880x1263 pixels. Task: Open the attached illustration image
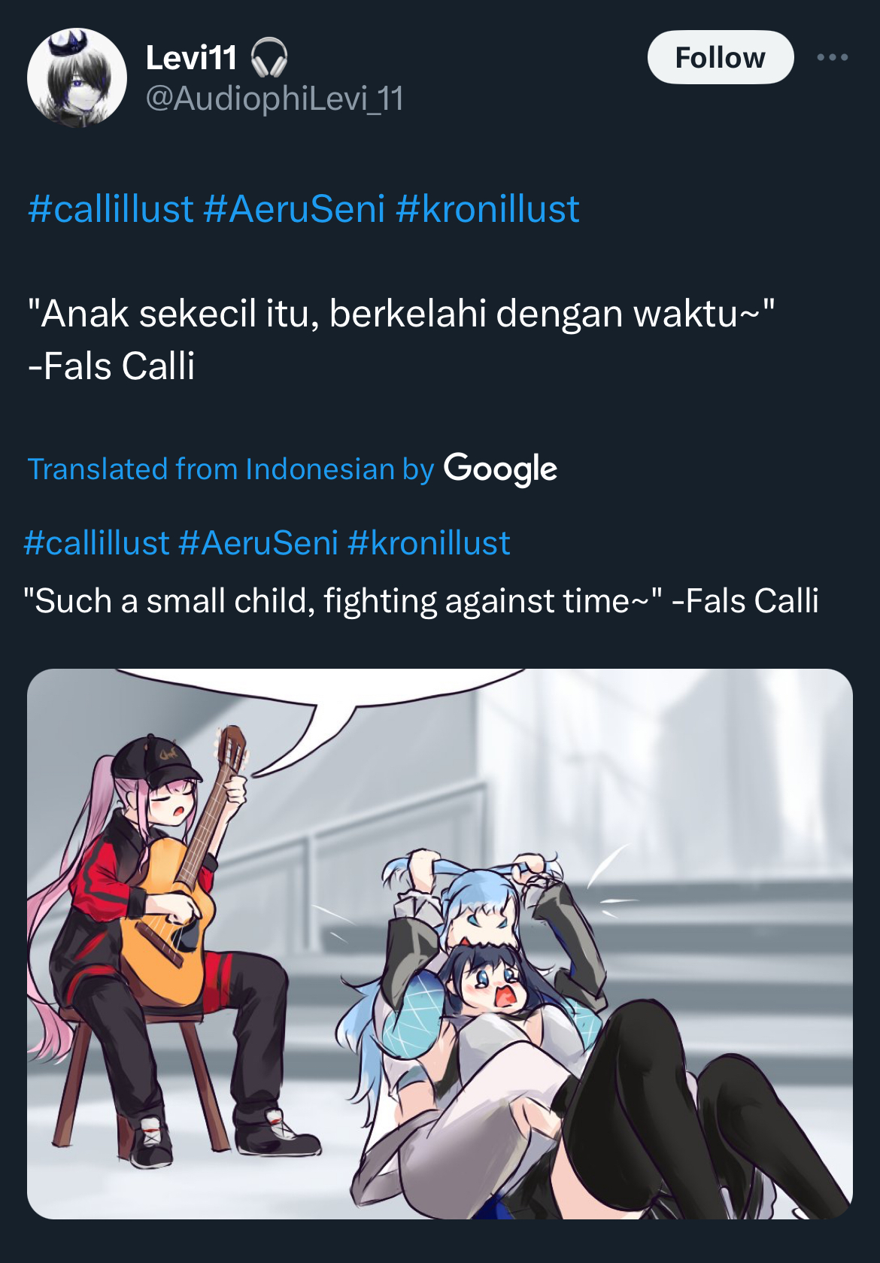(x=440, y=943)
